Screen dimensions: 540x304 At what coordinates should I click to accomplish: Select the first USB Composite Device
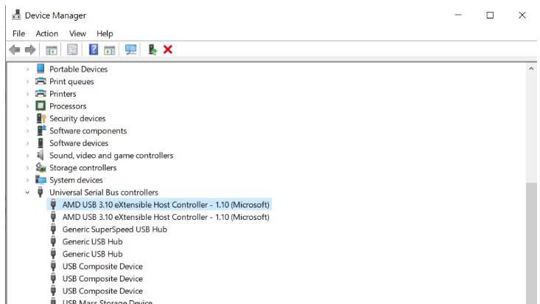[102, 266]
